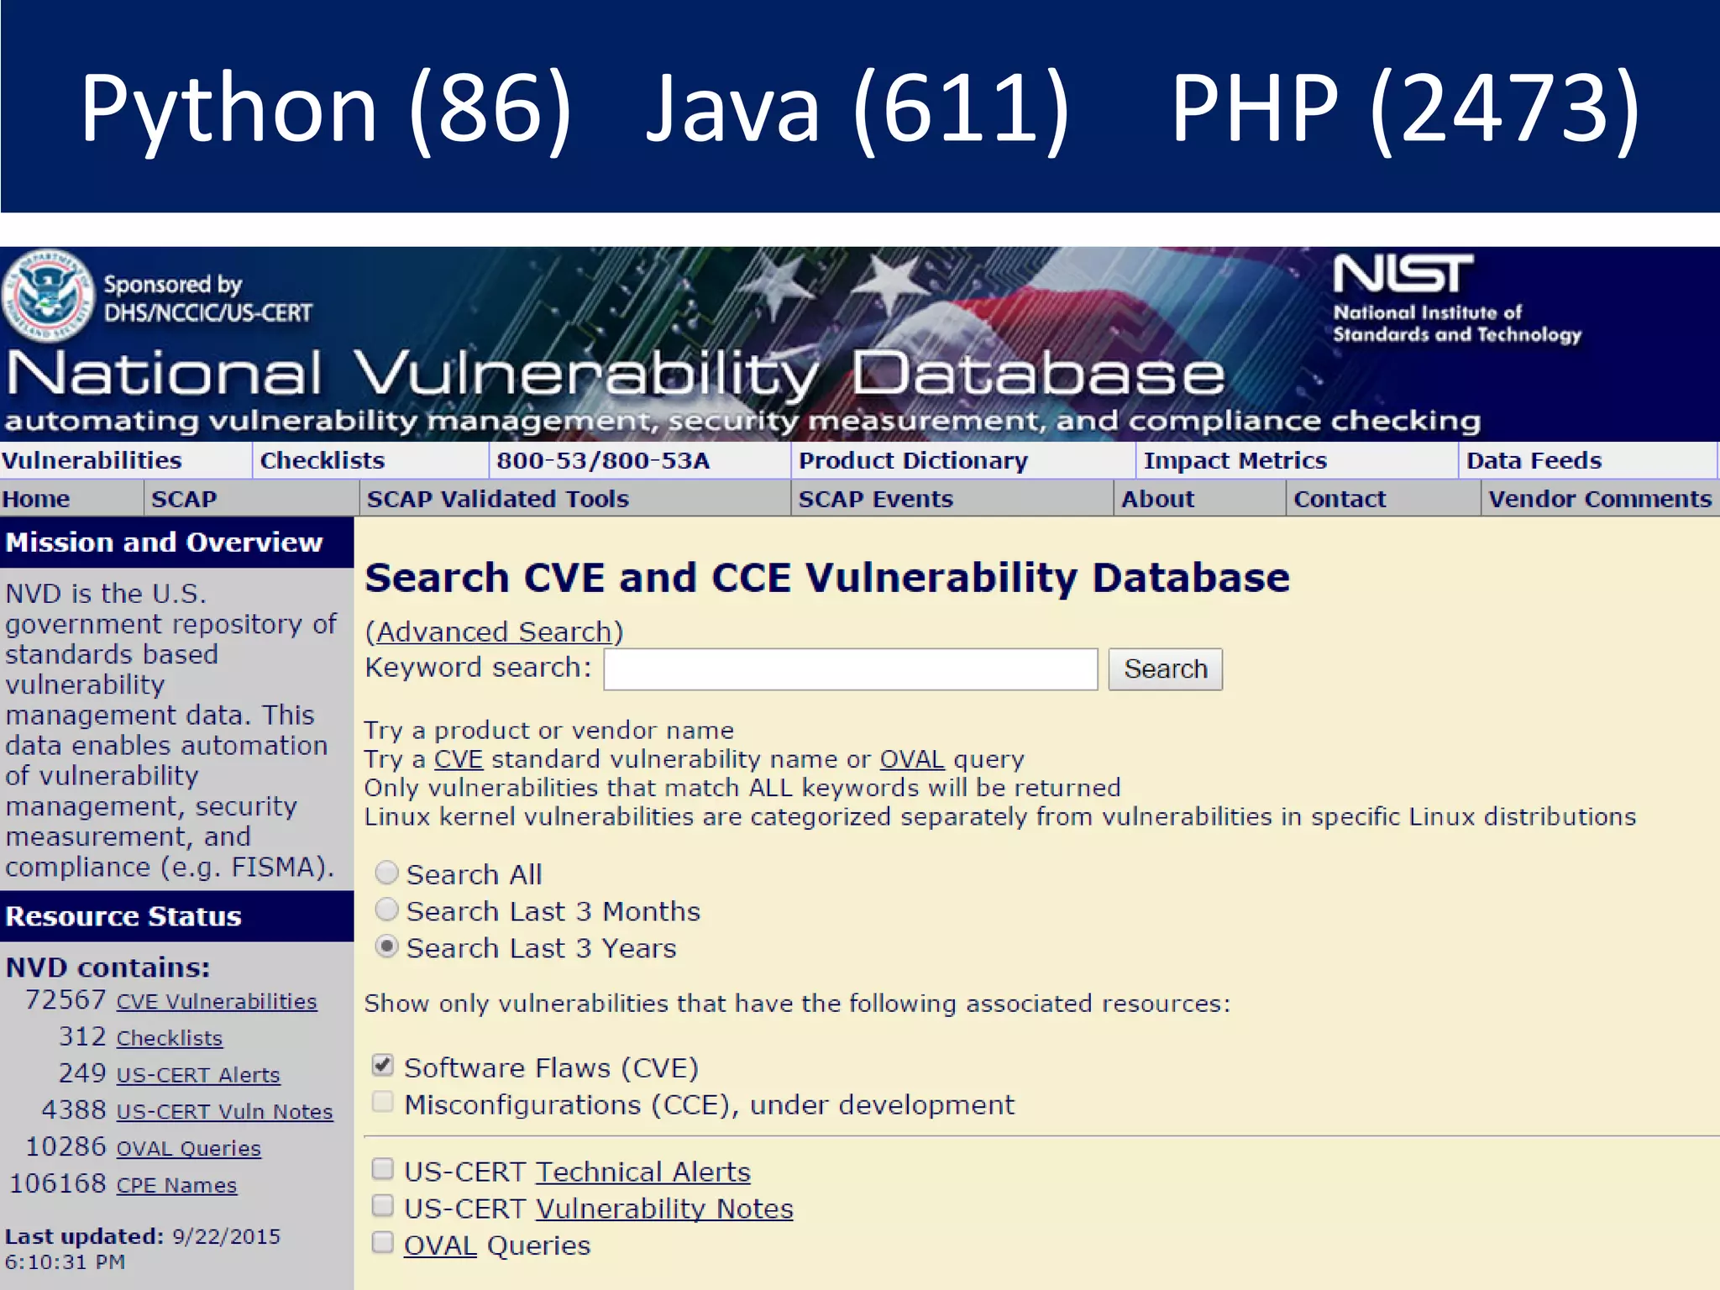Open CVE Vulnerabilities count link
Screen dimensions: 1720x1290
216,1002
